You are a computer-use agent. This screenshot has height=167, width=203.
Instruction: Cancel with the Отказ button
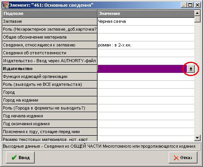point(183,158)
